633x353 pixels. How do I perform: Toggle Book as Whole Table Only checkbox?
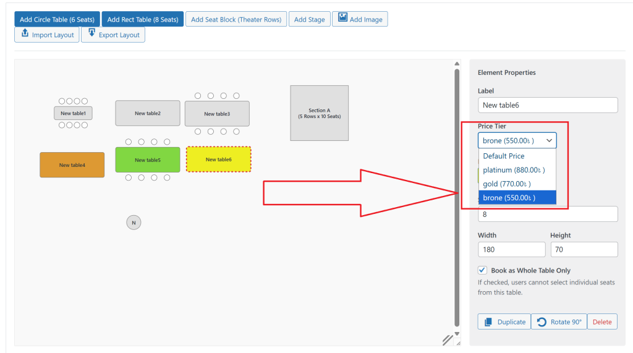click(482, 270)
